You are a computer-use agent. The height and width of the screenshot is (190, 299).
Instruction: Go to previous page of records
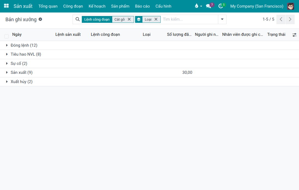[x=281, y=19]
